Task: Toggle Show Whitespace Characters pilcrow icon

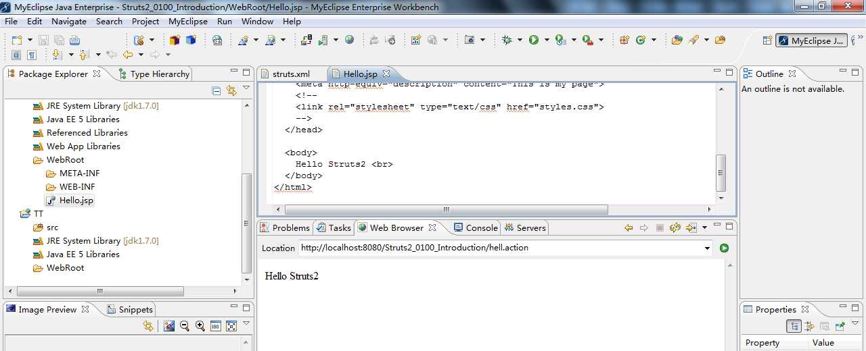Action: (30, 55)
